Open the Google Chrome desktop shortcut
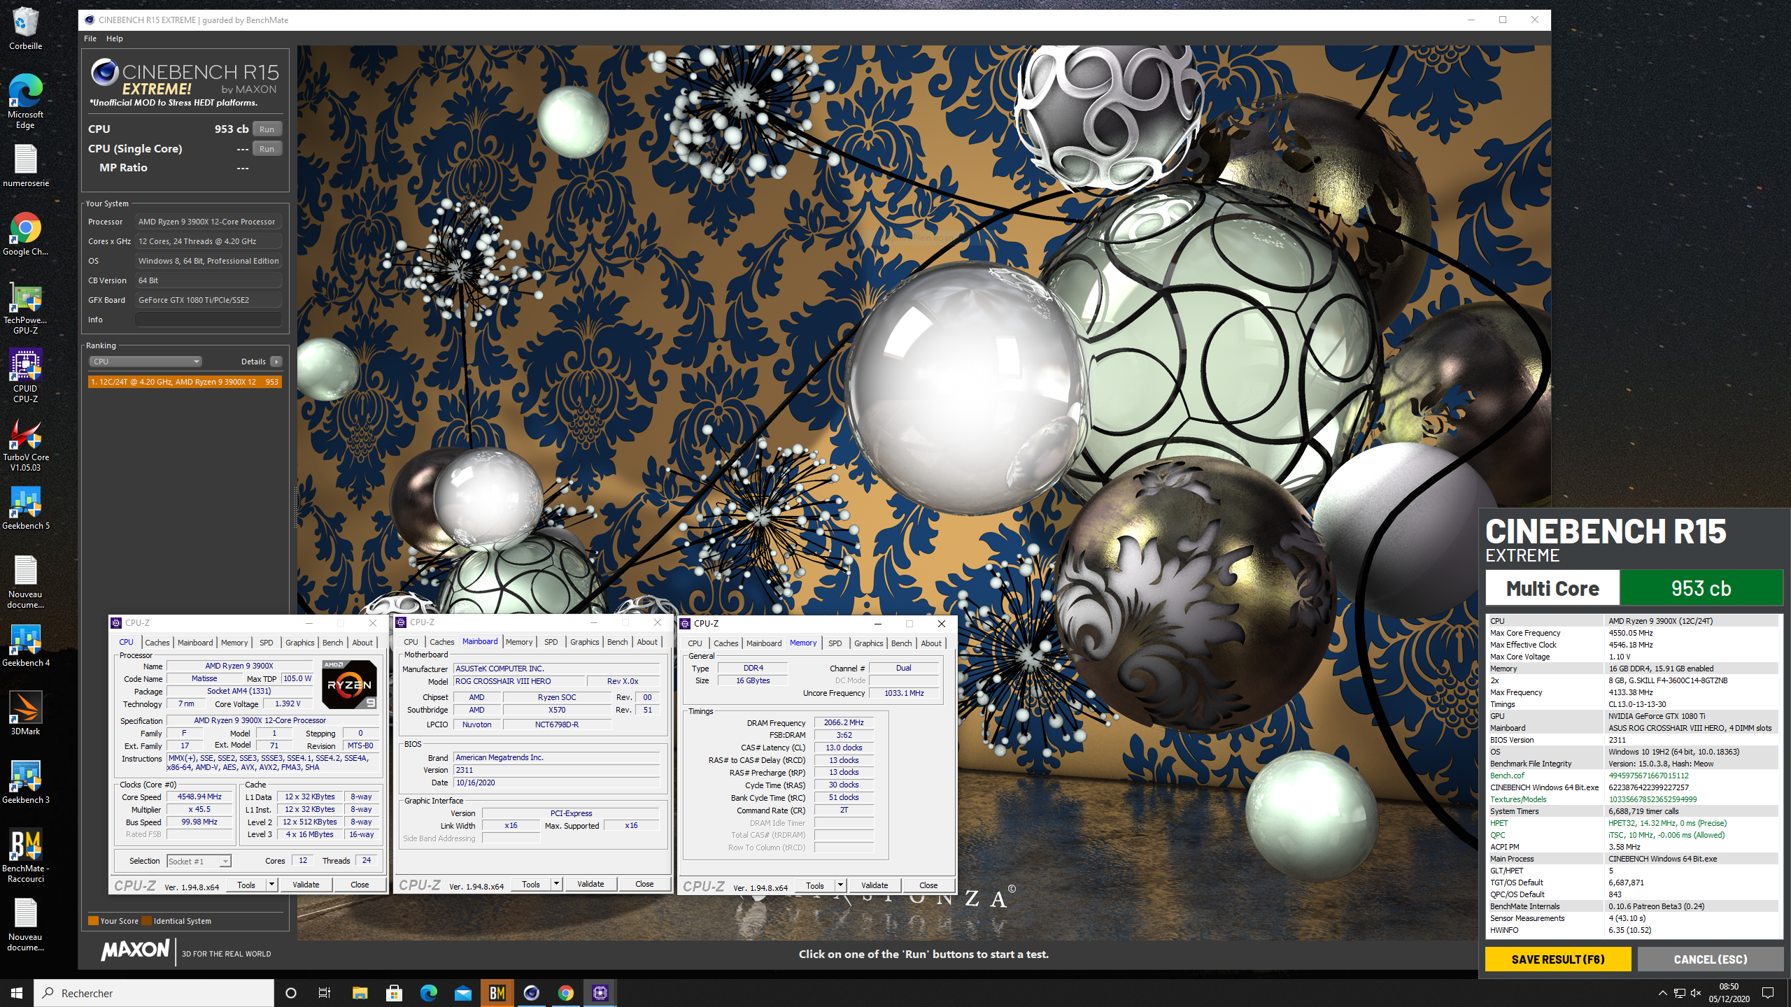 pos(25,234)
